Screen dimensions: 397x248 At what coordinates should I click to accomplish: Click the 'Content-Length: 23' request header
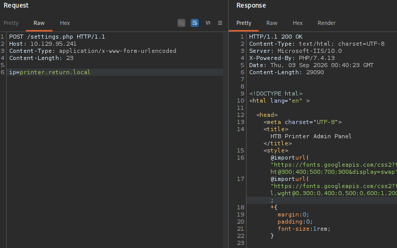pos(41,58)
